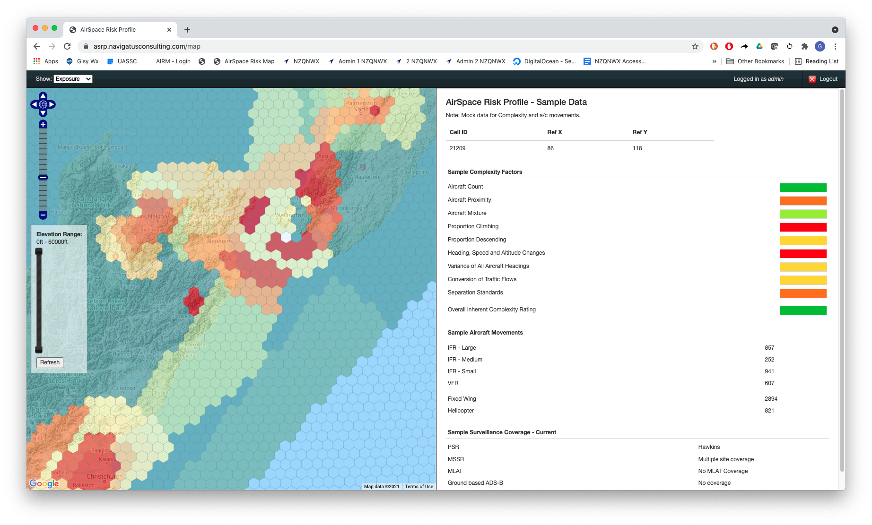This screenshot has height=525, width=872.
Task: Open the Admin 1 NZQNWX bookmark
Action: tap(358, 61)
